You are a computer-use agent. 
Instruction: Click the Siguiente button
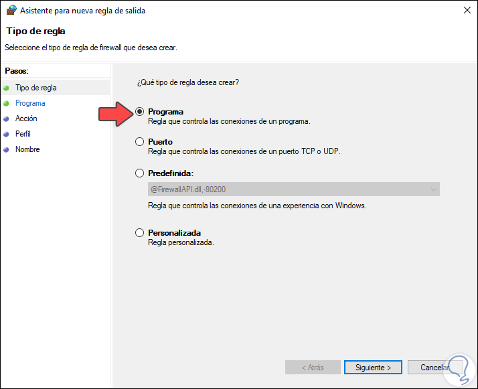pos(372,368)
